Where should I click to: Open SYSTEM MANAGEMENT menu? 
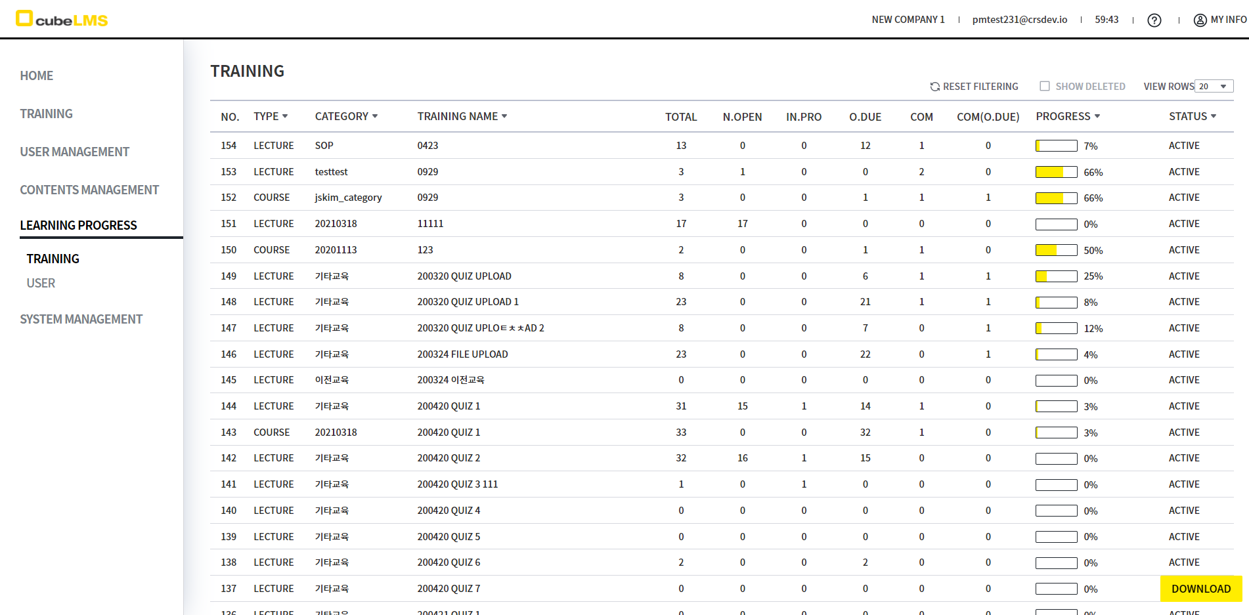pos(81,319)
